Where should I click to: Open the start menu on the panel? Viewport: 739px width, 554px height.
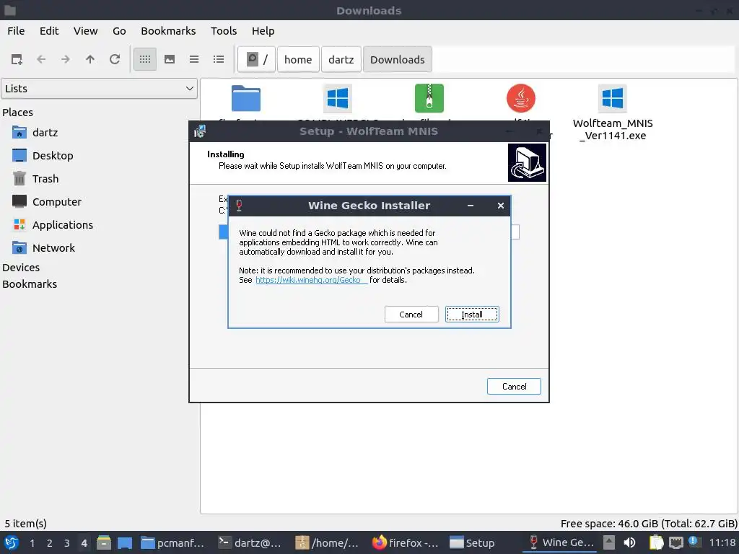click(12, 542)
